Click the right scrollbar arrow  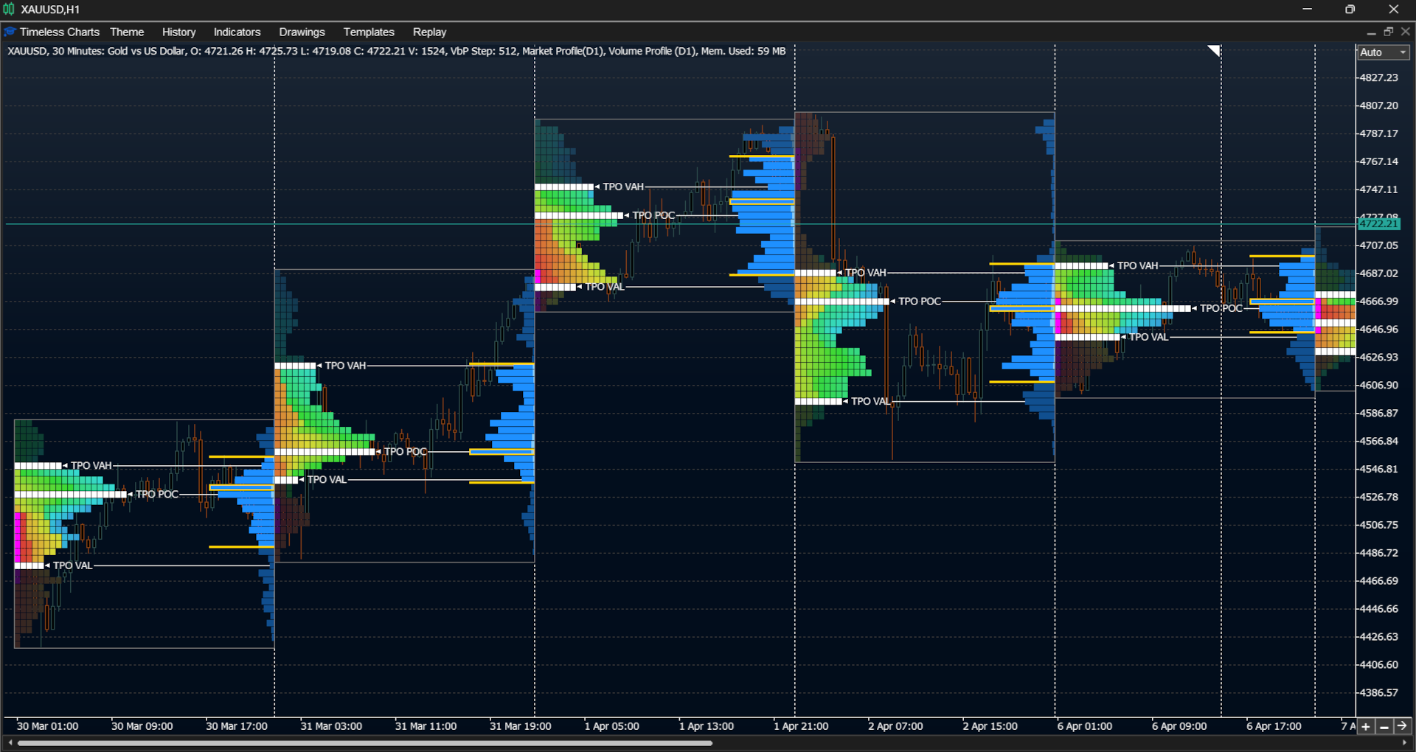[x=1404, y=743]
